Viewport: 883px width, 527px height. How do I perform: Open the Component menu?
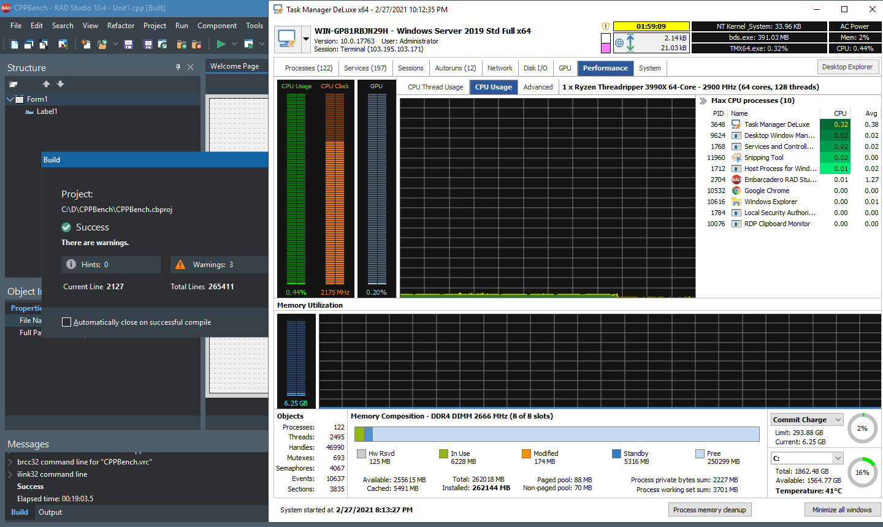click(x=217, y=26)
